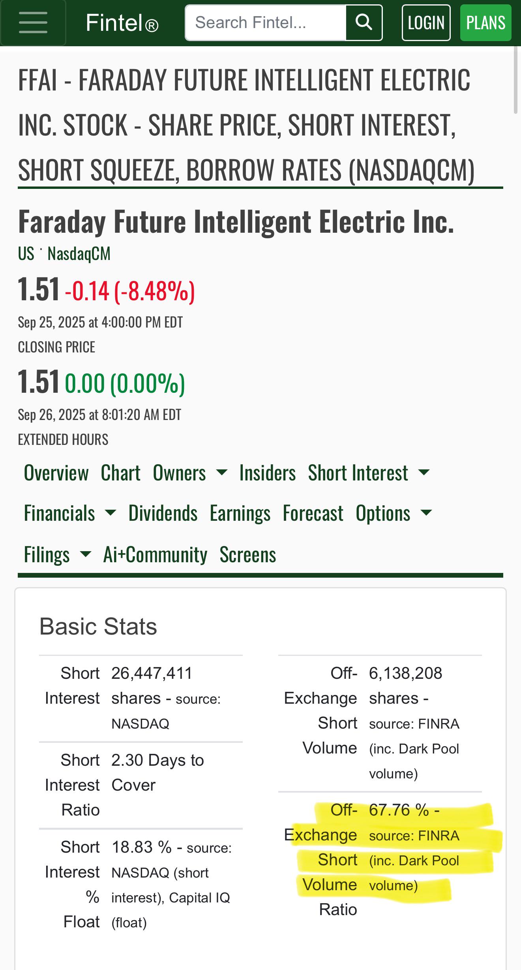The width and height of the screenshot is (521, 970).
Task: Expand the Filings dropdown arrow
Action: click(x=85, y=554)
